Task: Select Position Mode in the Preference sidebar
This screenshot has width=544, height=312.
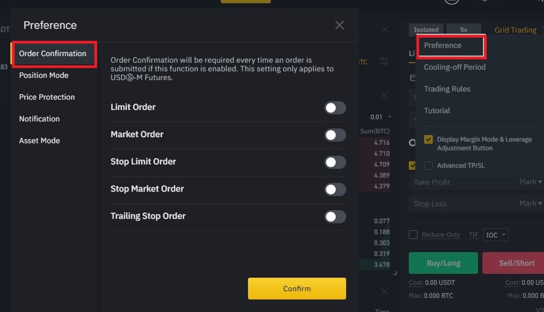Action: pyautogui.click(x=44, y=75)
